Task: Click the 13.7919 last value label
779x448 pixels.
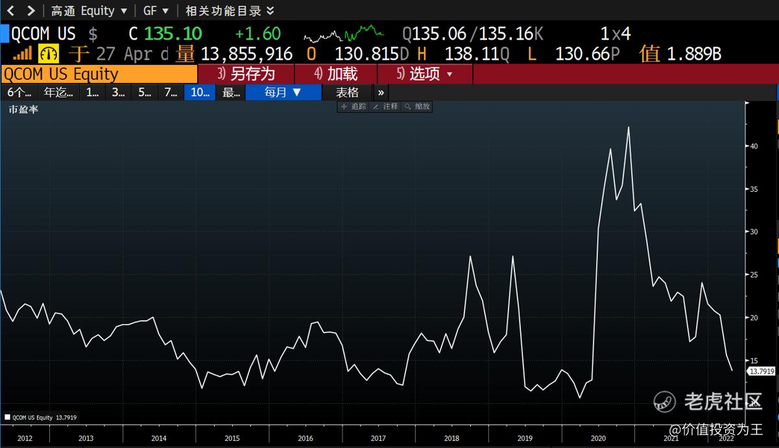Action: [762, 371]
